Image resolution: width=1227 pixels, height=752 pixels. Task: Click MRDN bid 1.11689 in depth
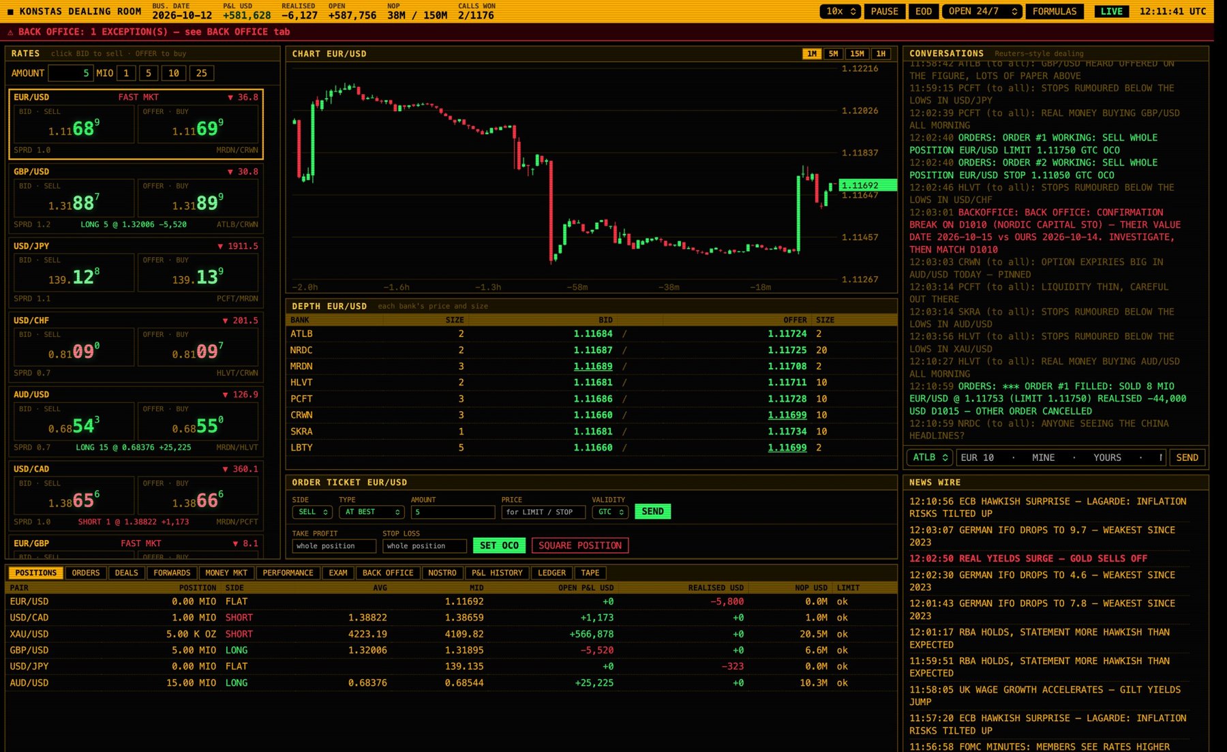592,366
